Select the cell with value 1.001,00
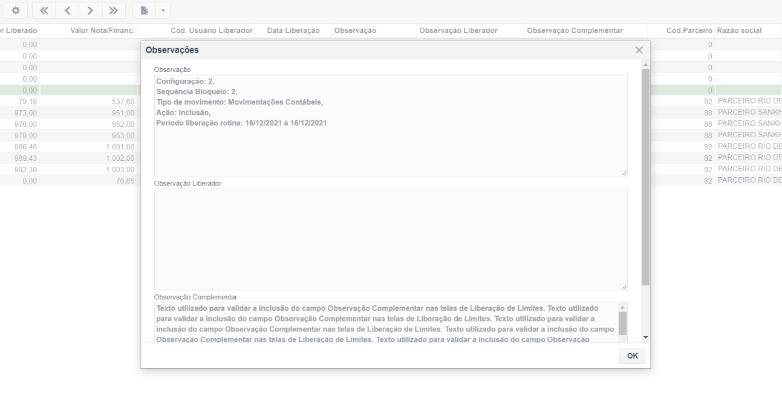This screenshot has height=393, width=782. point(90,146)
